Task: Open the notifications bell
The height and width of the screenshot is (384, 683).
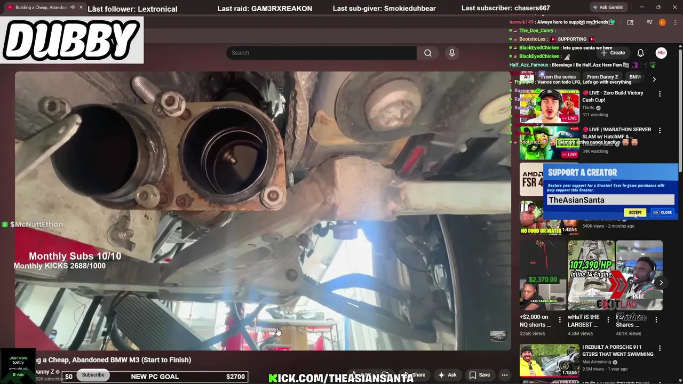Action: 641,53
